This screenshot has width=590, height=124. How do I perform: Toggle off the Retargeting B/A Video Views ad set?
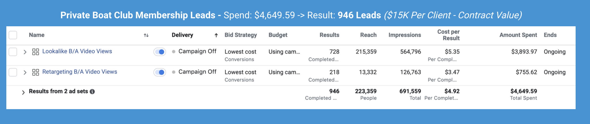160,72
